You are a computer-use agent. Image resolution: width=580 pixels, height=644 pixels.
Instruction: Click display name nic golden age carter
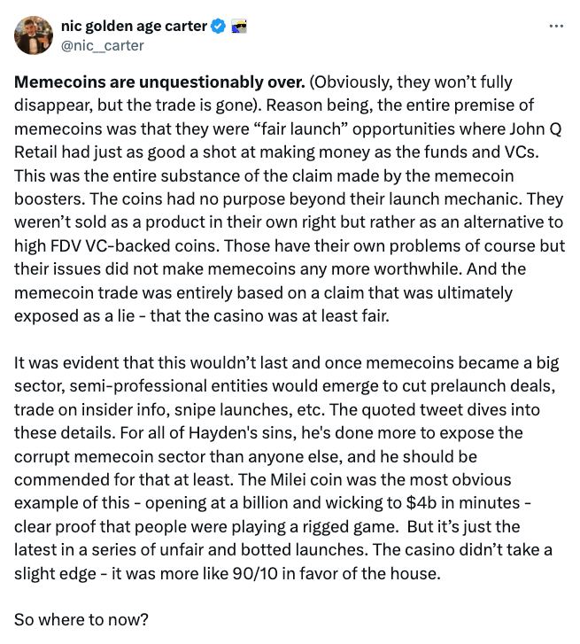[131, 27]
